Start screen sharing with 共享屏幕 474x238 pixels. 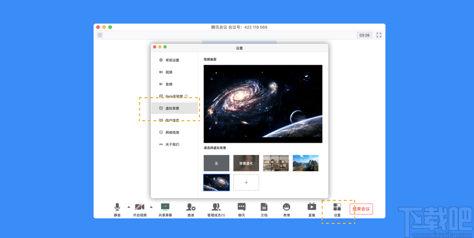pos(165,209)
